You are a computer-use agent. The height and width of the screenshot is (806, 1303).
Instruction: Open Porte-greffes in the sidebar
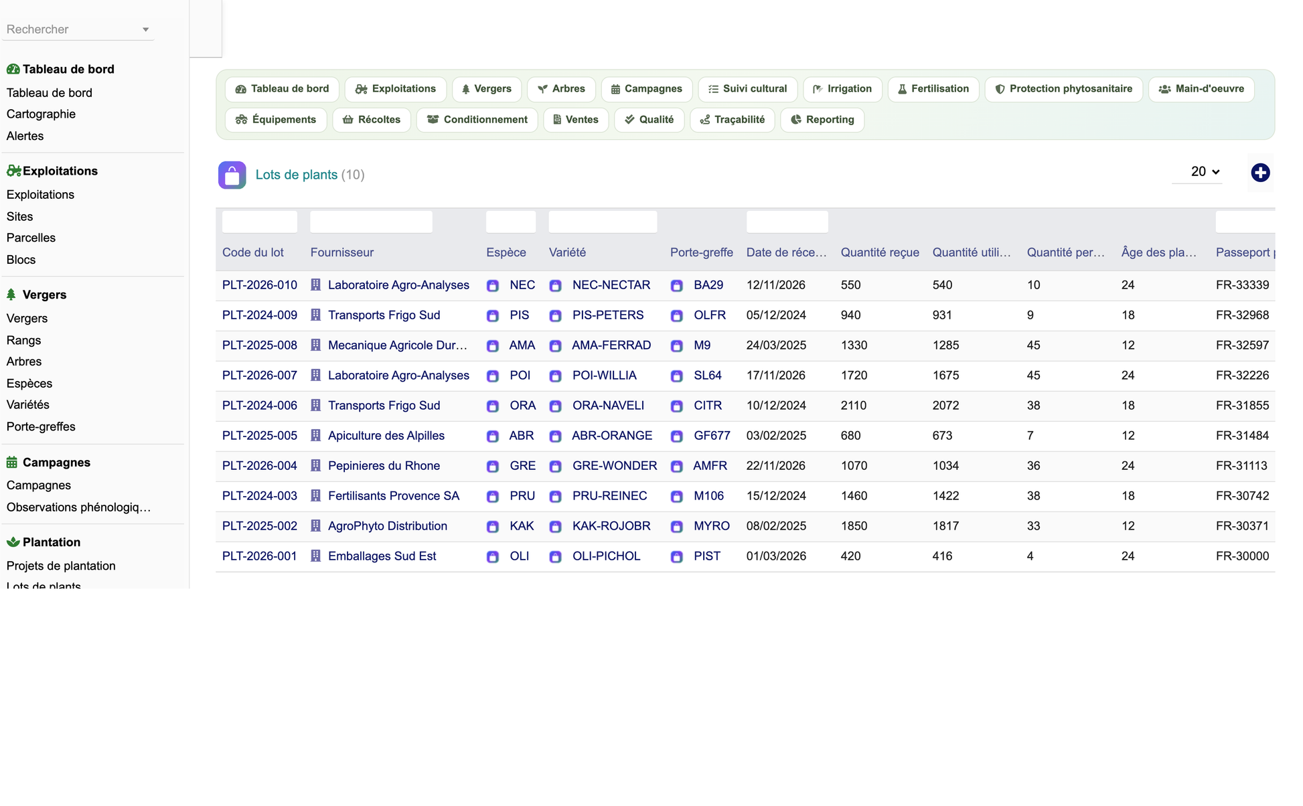point(41,427)
